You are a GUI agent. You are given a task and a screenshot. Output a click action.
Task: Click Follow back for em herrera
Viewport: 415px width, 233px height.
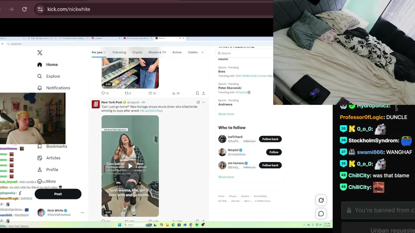[270, 165]
